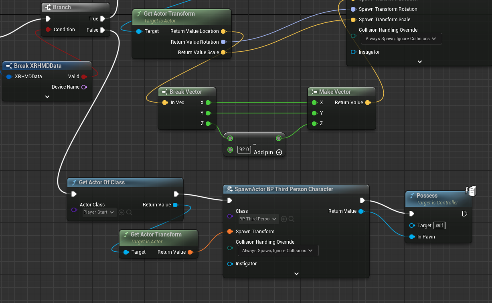Viewport: 492px width, 303px height.
Task: Click use-selected arrow icon beside Player Start
Action: 121,212
